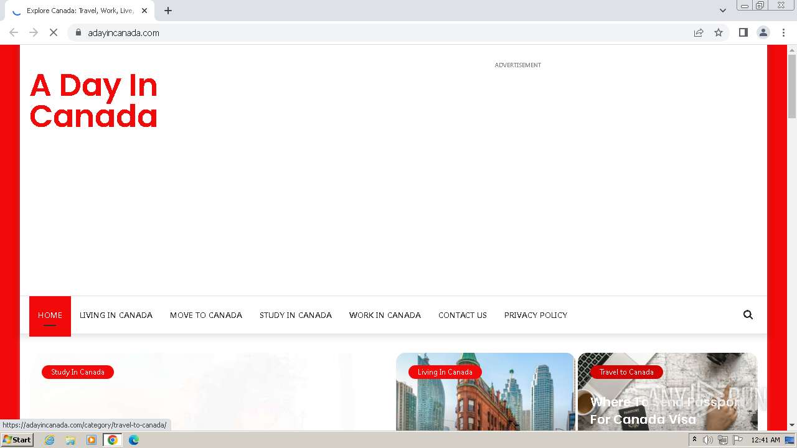Bookmark this tab with the star

[x=719, y=32]
